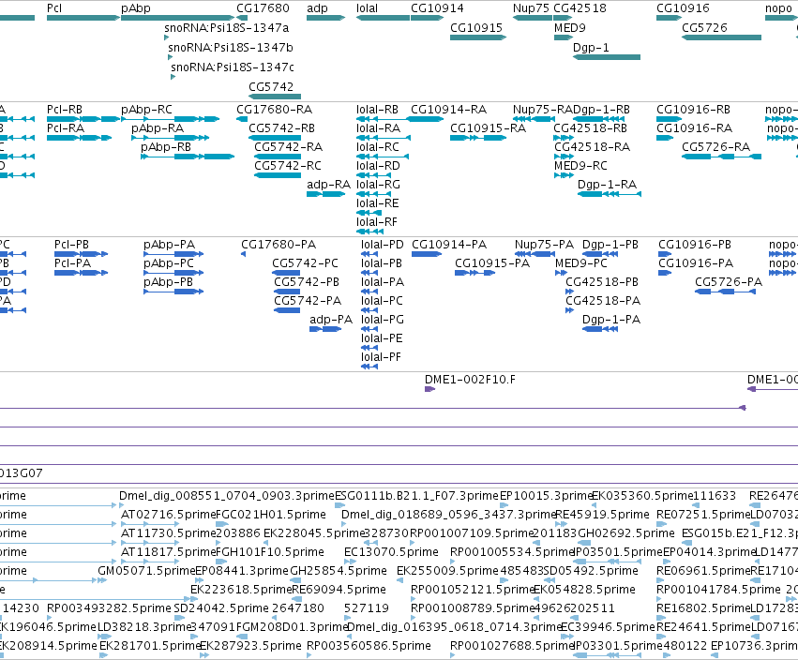Open snoRNA:Psi18S-1347c feature label

(233, 67)
